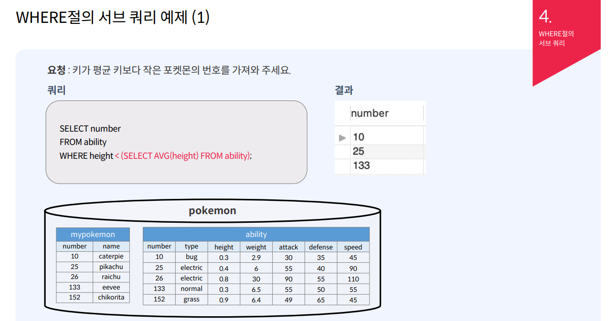
Task: Click the speed value 110
Action: point(353,279)
